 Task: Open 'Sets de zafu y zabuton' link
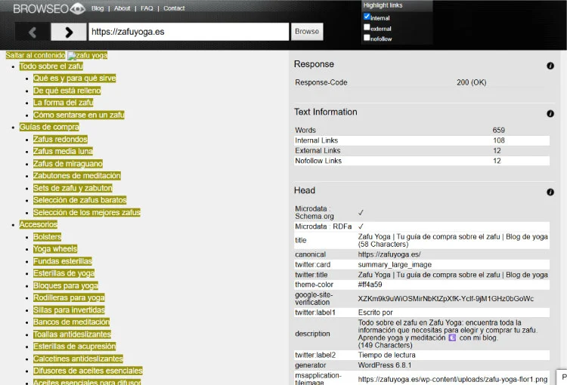(73, 188)
